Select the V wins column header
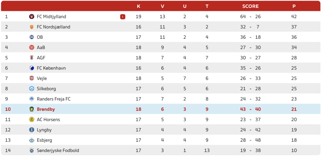This screenshot has height=157, width=323. tap(163, 6)
